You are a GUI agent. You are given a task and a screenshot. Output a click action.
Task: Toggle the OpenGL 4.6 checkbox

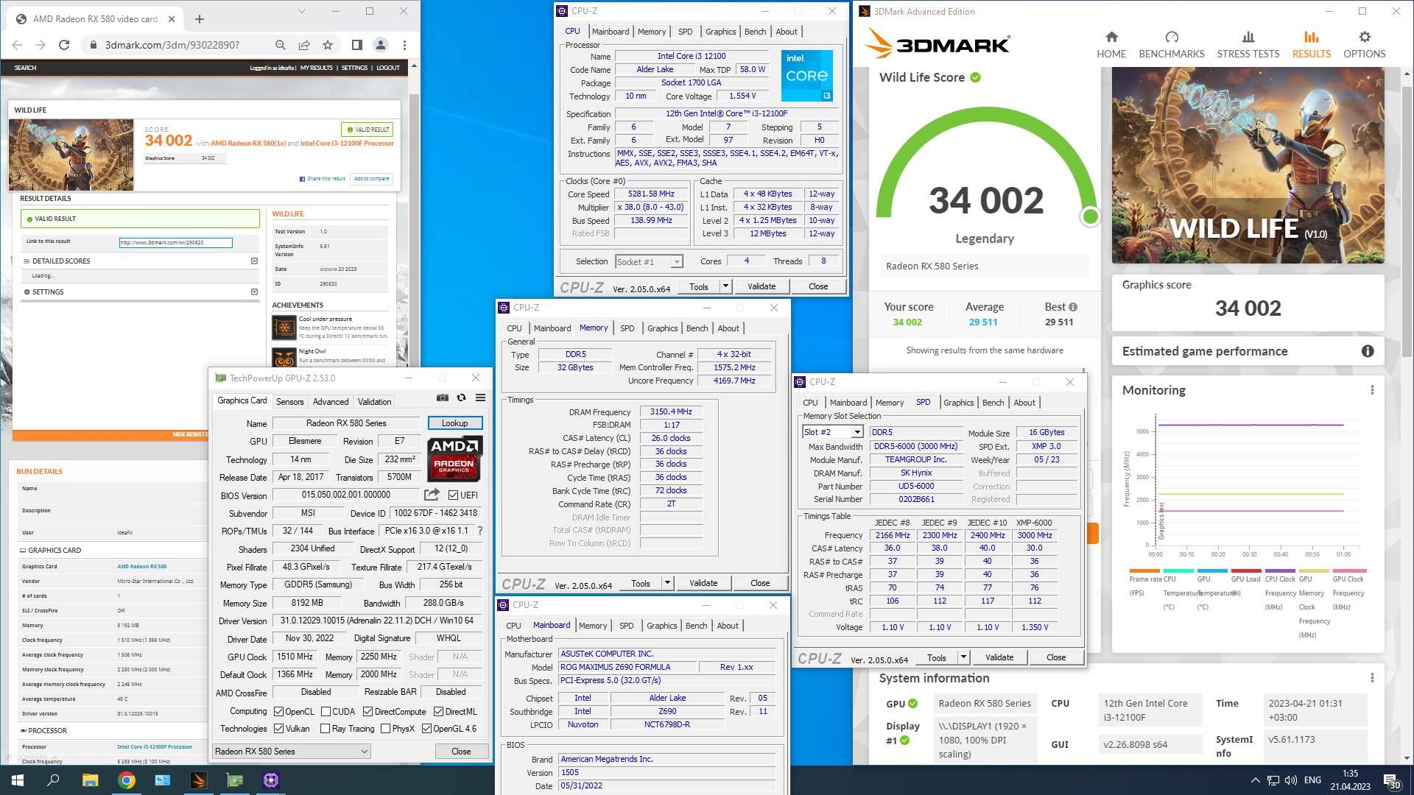click(426, 729)
